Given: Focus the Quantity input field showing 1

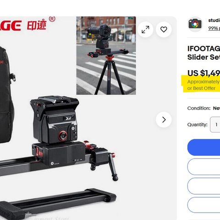Looking at the screenshot, I should [x=215, y=125].
